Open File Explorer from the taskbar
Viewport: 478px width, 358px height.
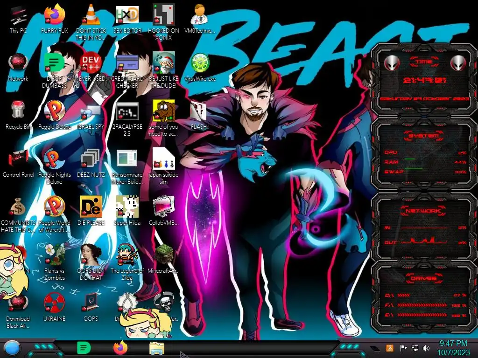[x=157, y=348]
